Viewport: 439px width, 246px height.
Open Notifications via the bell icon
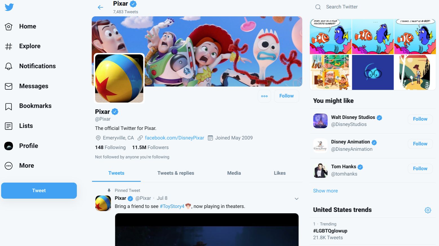[9, 66]
